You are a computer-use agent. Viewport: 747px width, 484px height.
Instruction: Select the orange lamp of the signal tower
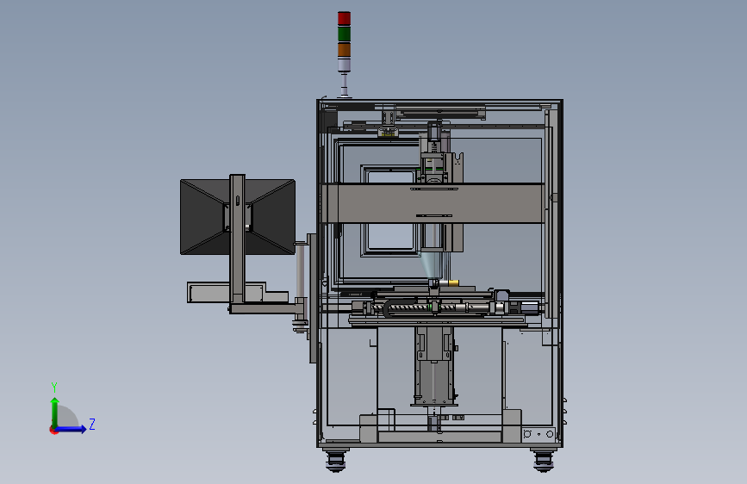pos(344,50)
